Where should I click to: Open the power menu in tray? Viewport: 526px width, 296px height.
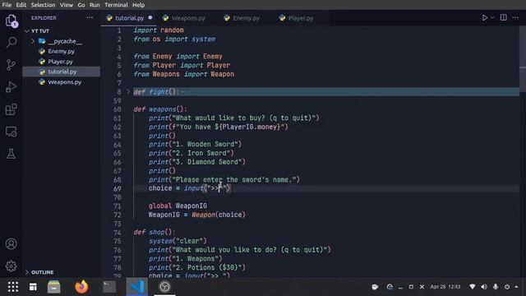[x=507, y=287]
